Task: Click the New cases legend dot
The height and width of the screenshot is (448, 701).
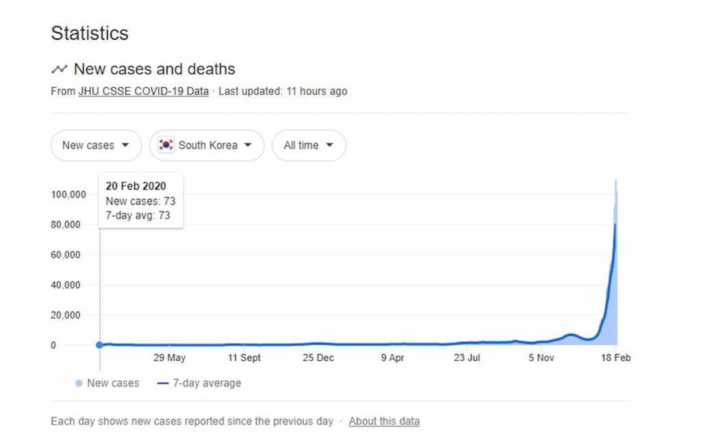Action: (79, 383)
